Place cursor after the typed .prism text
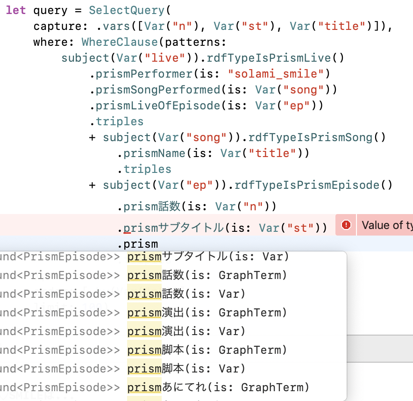Screen dimensions: 413x401 coord(158,244)
